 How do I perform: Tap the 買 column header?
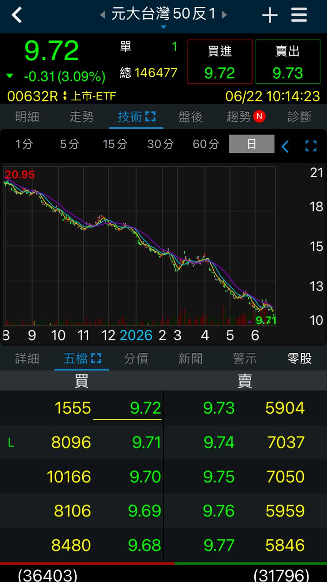[x=81, y=381]
